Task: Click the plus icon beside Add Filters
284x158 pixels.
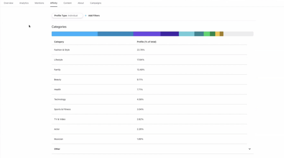Action: tap(86, 15)
